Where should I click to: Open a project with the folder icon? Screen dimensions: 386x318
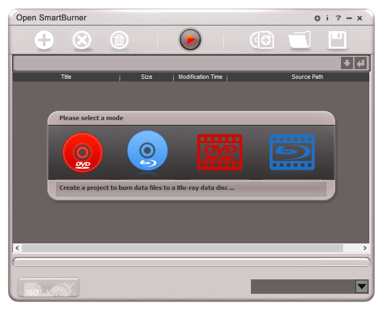[x=299, y=40]
